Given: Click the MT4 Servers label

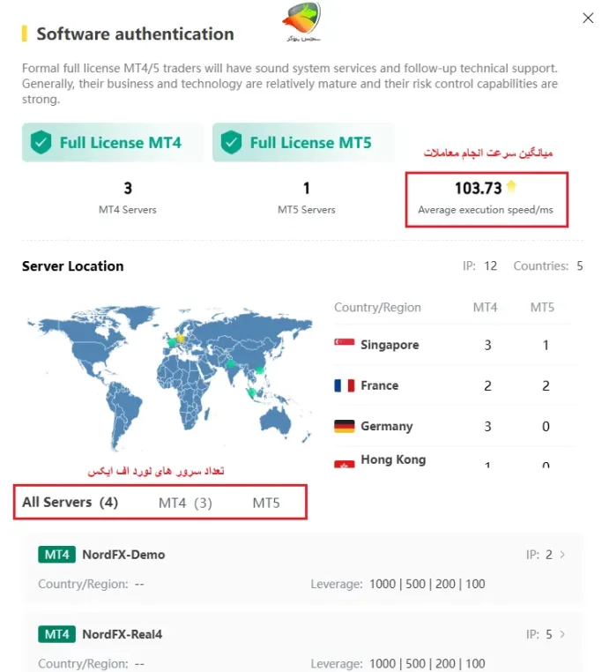Looking at the screenshot, I should [x=128, y=210].
